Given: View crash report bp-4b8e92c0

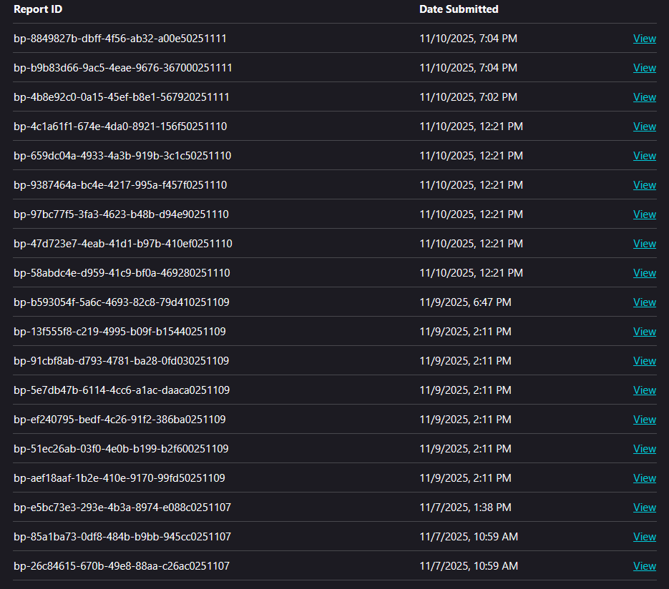Looking at the screenshot, I should [644, 97].
